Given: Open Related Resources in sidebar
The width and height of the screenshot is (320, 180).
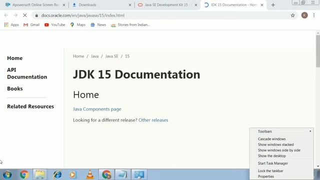Looking at the screenshot, I should tap(30, 106).
